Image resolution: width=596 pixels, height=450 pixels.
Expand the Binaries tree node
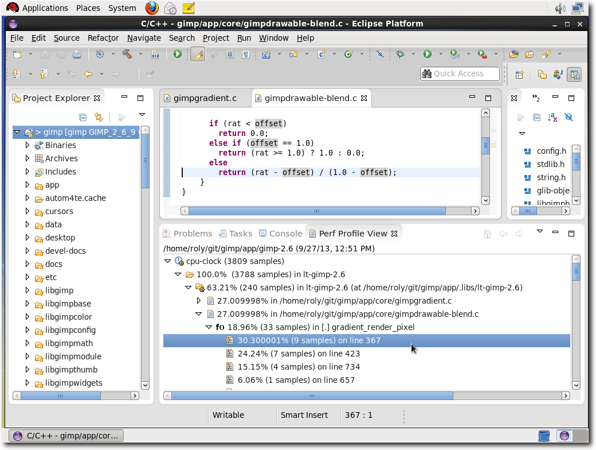[28, 145]
